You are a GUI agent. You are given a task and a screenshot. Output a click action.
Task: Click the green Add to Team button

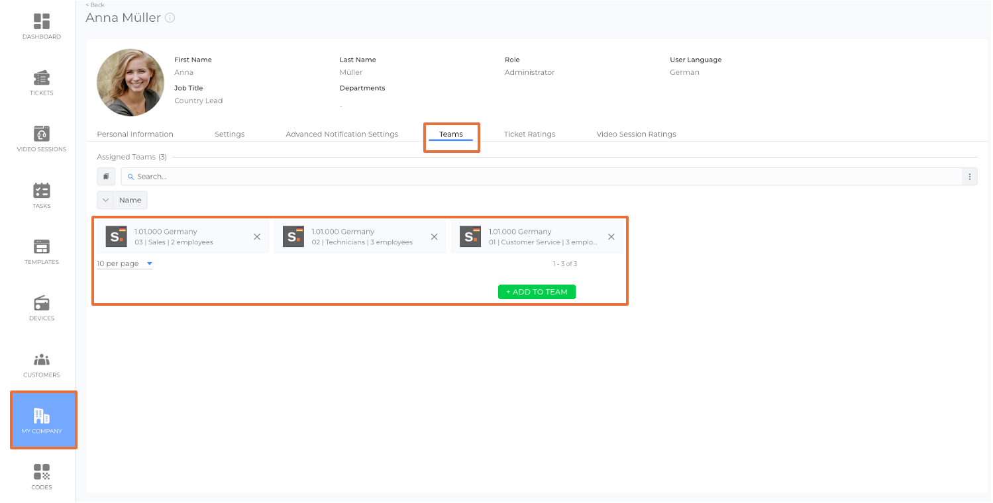pos(537,292)
